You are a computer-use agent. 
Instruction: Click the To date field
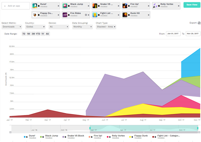(193, 34)
